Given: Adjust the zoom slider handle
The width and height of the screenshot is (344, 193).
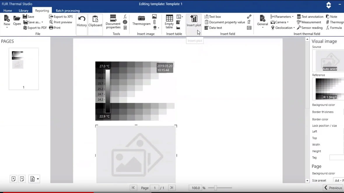Looking at the screenshot, I should coord(215,188).
